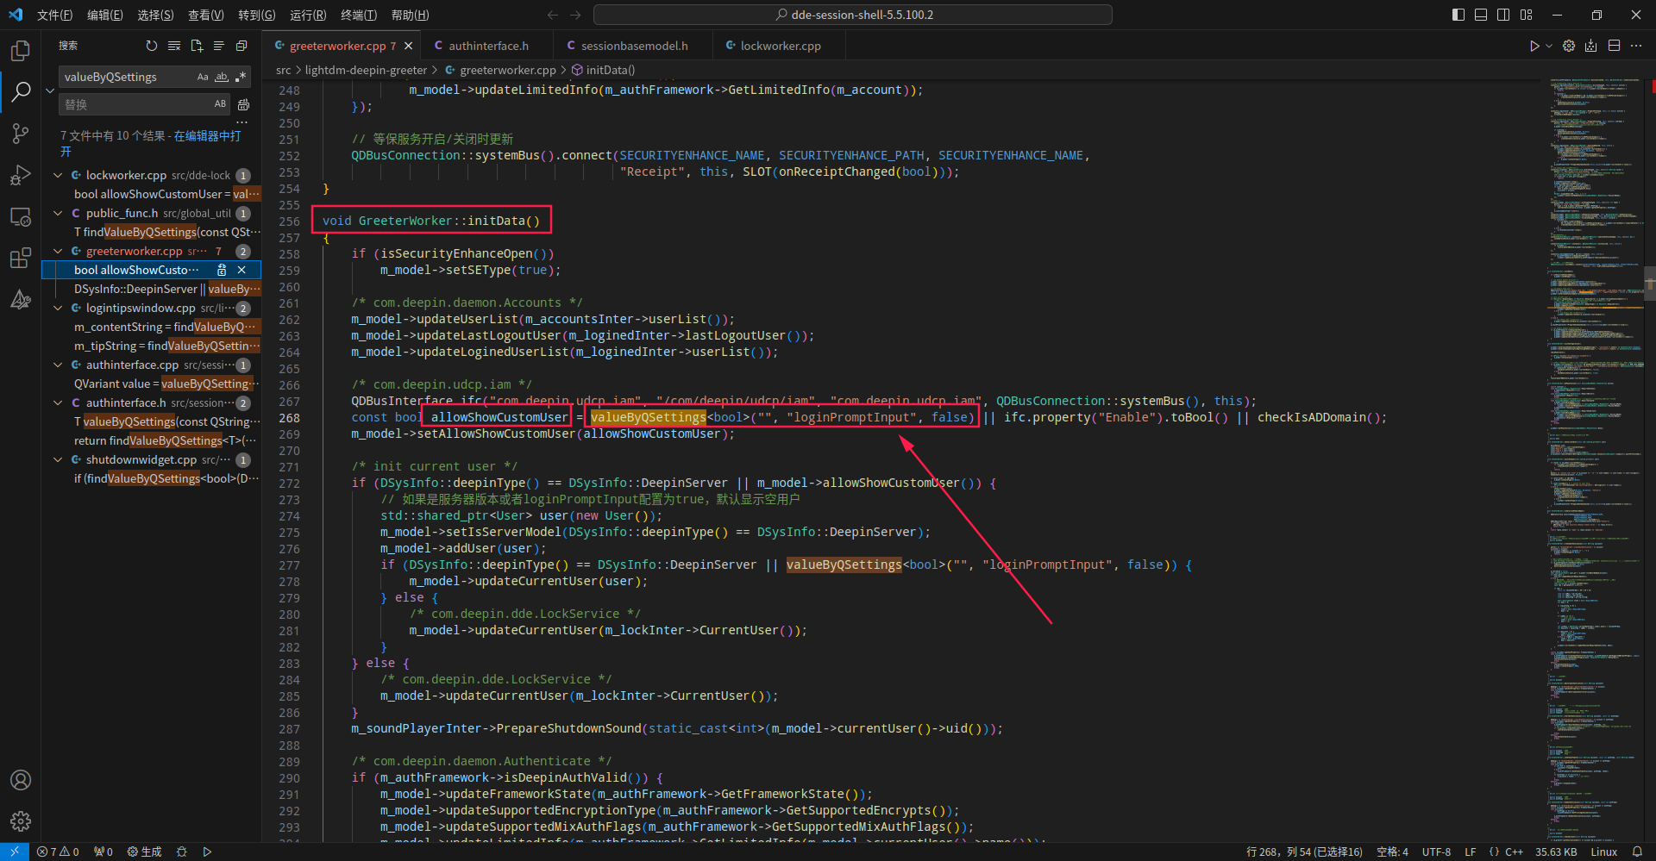Open More Actions in the editor toolbar
The image size is (1656, 861).
pyautogui.click(x=1636, y=46)
